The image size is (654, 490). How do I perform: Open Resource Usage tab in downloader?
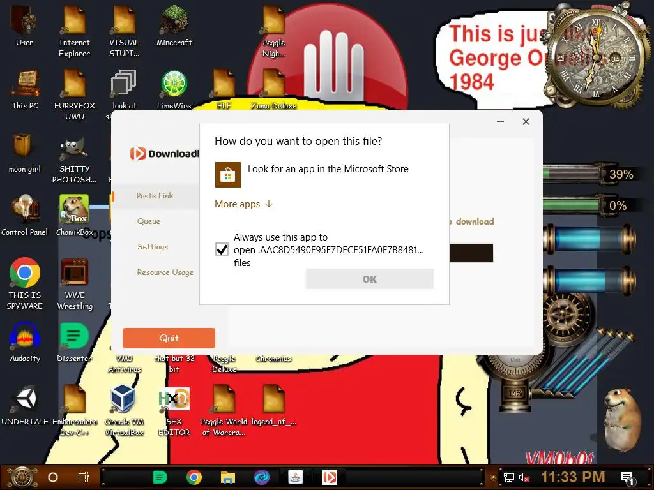(x=165, y=272)
